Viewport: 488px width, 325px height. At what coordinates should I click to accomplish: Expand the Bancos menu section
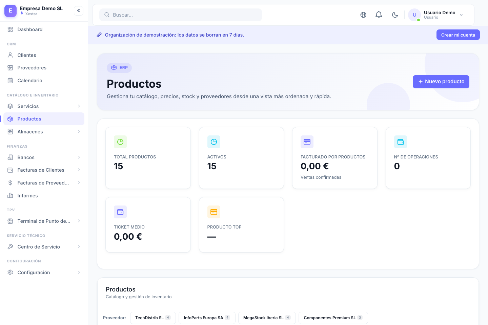tap(44, 157)
